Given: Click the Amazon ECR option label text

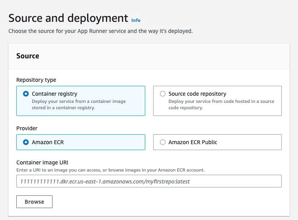Looking at the screenshot, I should (x=48, y=142).
